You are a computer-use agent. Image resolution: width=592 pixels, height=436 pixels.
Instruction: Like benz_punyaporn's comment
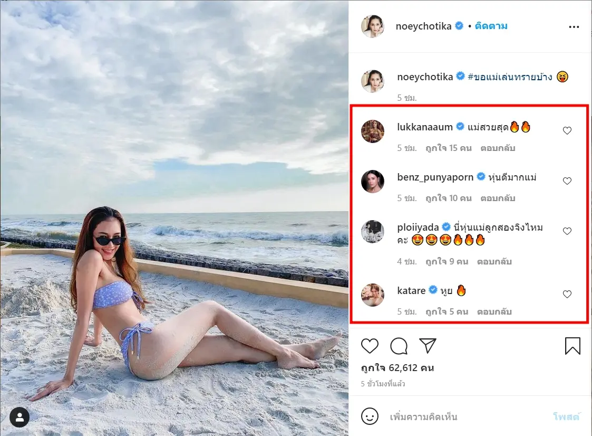(567, 181)
